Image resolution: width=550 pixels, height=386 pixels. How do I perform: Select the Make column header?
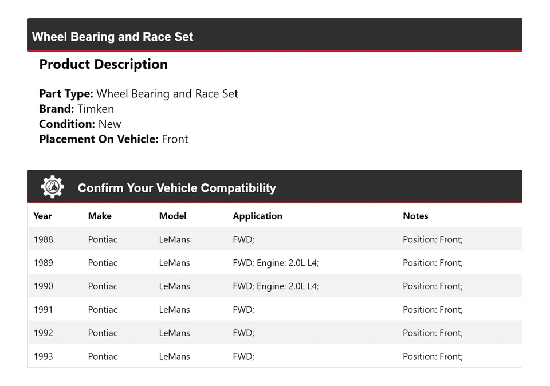coord(99,216)
